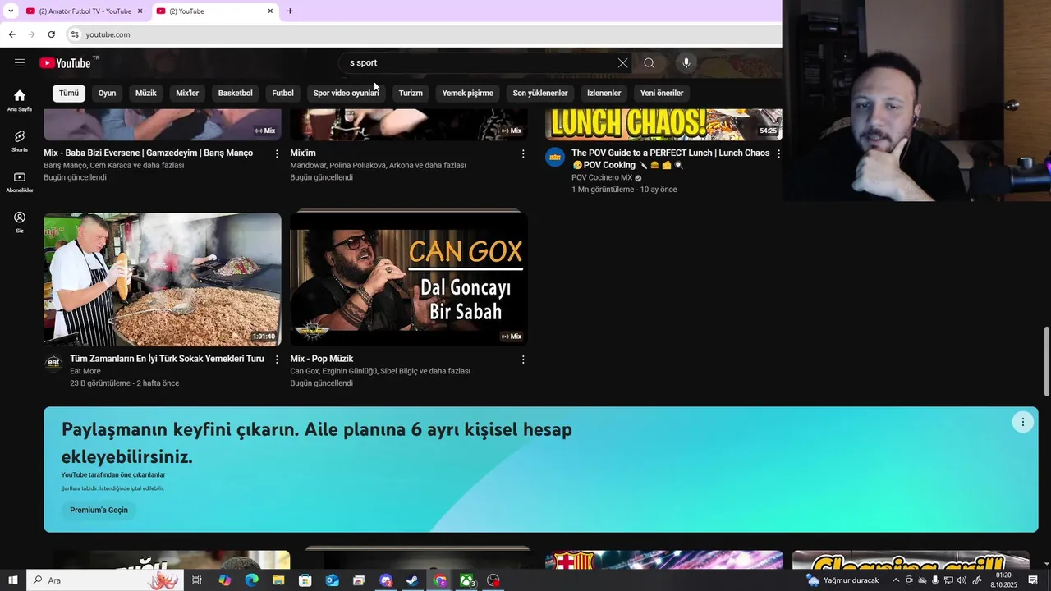Open Steam from the taskbar

coord(413,580)
